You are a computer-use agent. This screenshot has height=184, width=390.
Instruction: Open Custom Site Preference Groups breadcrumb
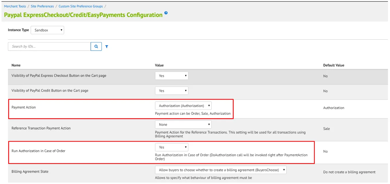(81, 6)
